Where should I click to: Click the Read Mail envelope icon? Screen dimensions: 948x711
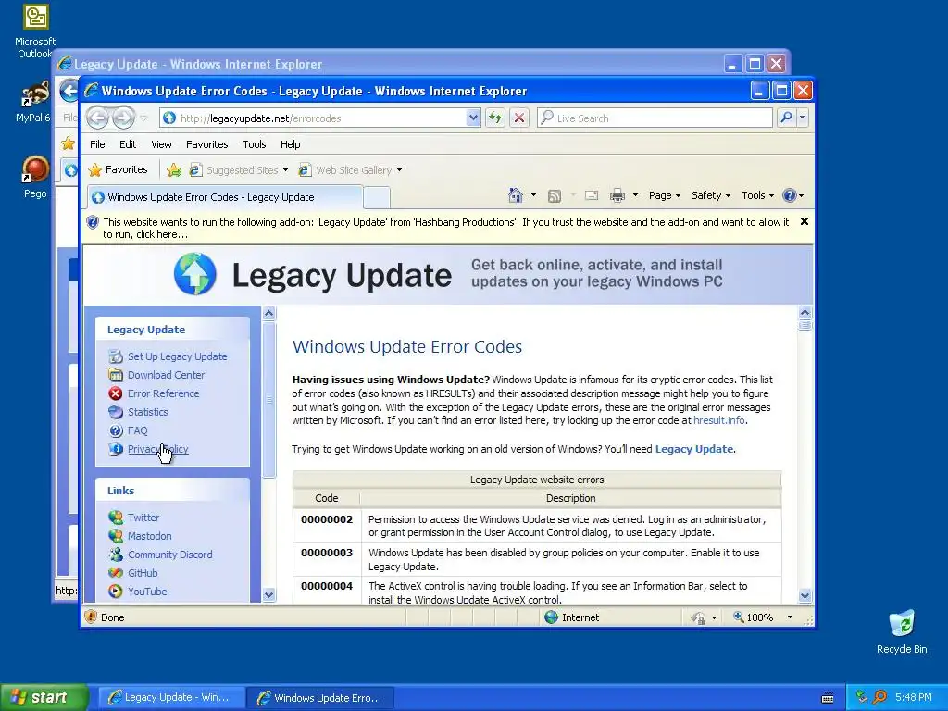pyautogui.click(x=592, y=195)
